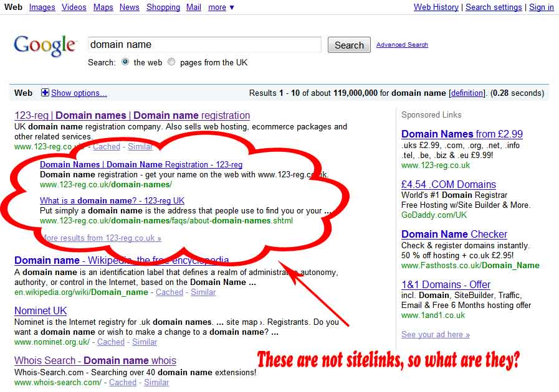The height and width of the screenshot is (392, 559).
Task: Open 'Domain Names from £2.99' sponsored ad
Action: [462, 134]
